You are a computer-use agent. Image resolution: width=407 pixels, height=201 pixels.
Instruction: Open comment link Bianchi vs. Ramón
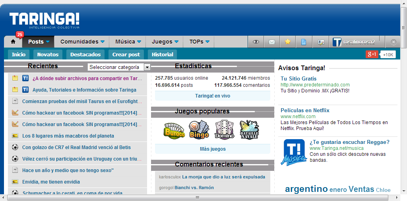click(x=194, y=188)
